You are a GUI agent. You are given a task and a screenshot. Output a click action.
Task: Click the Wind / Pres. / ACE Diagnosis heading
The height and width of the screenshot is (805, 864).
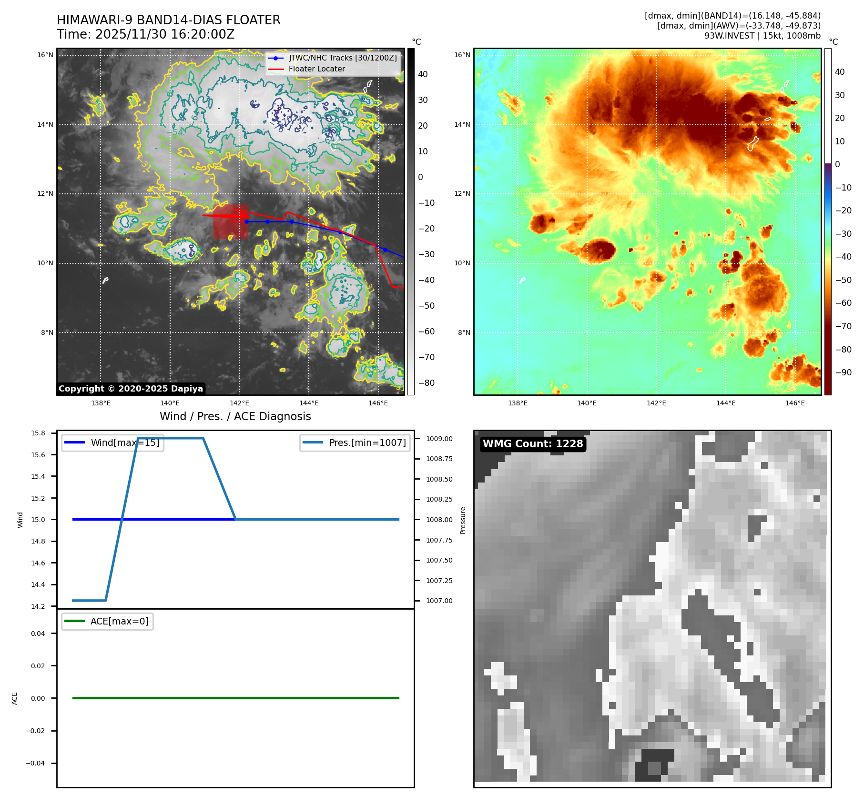click(x=235, y=416)
